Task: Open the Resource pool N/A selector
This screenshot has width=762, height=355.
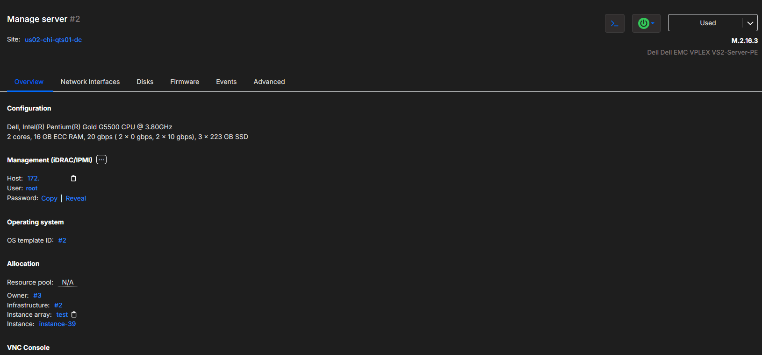Action: (x=68, y=282)
